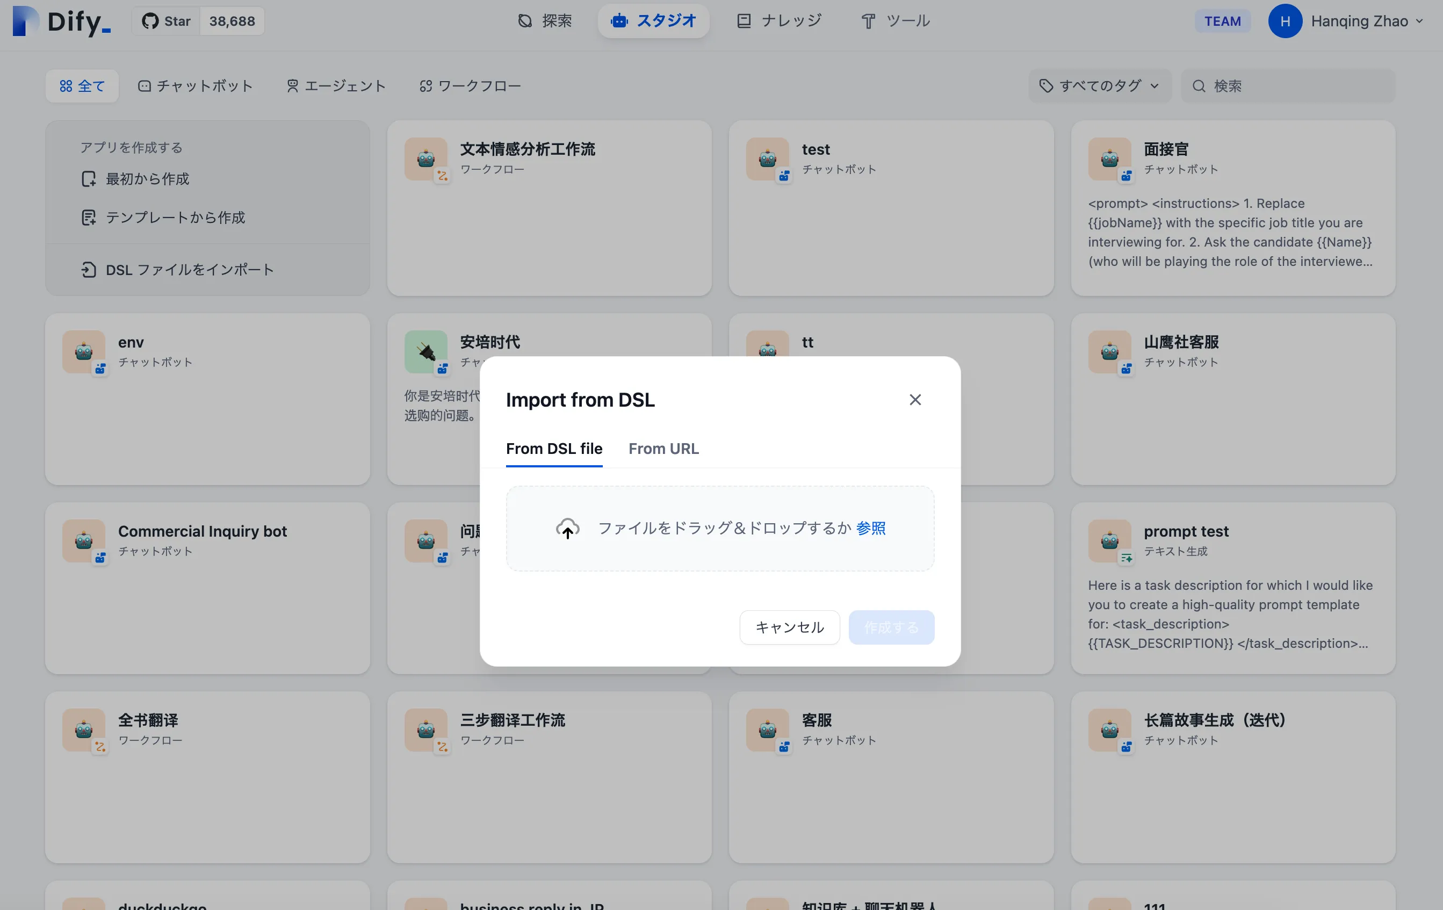The height and width of the screenshot is (910, 1443).
Task: Click the template creation icon
Action: click(89, 218)
